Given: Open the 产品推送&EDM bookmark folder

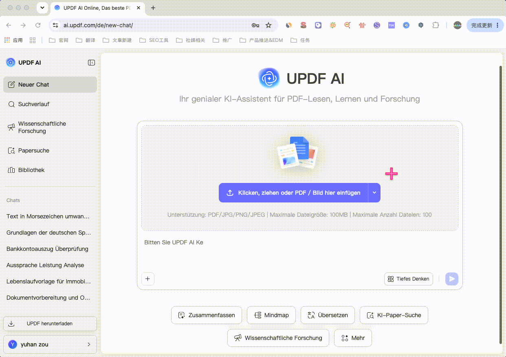Looking at the screenshot, I should coord(262,40).
